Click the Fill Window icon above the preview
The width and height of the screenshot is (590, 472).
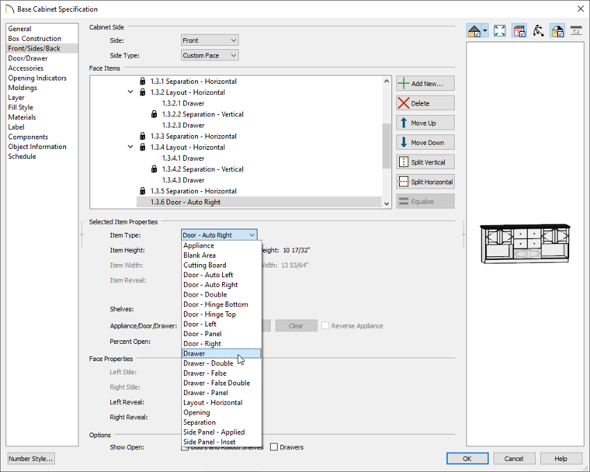click(500, 30)
